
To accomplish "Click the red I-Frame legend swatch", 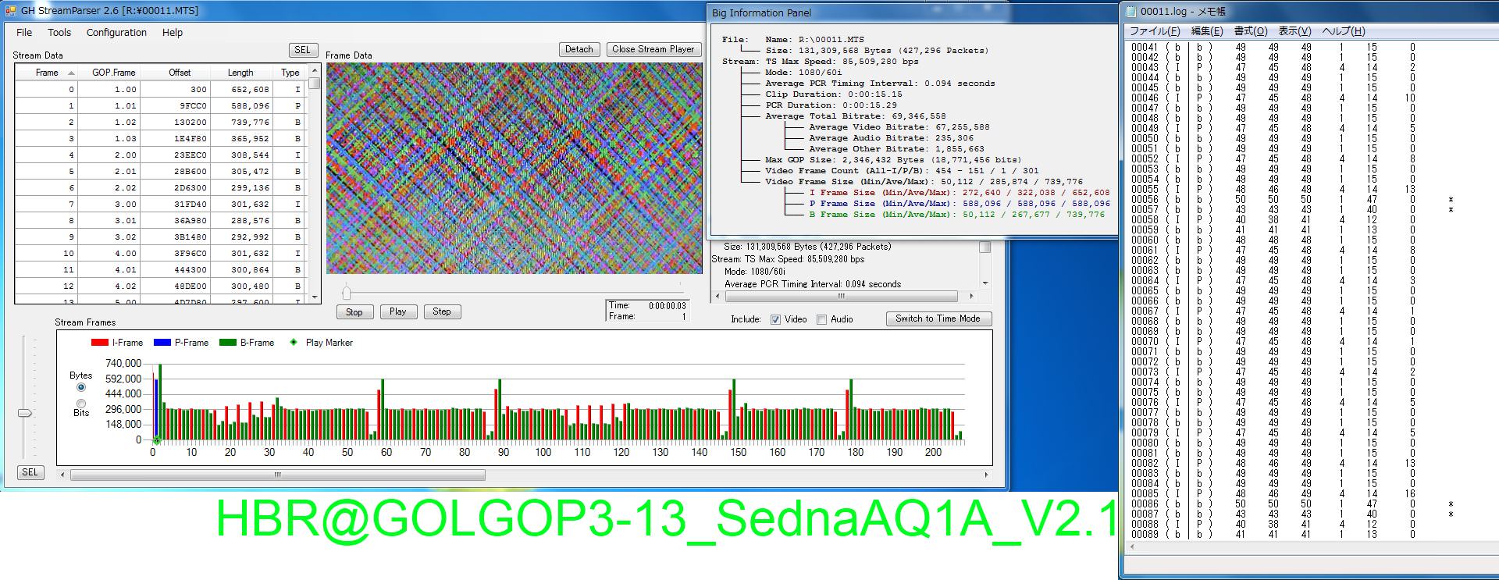I will click(99, 343).
